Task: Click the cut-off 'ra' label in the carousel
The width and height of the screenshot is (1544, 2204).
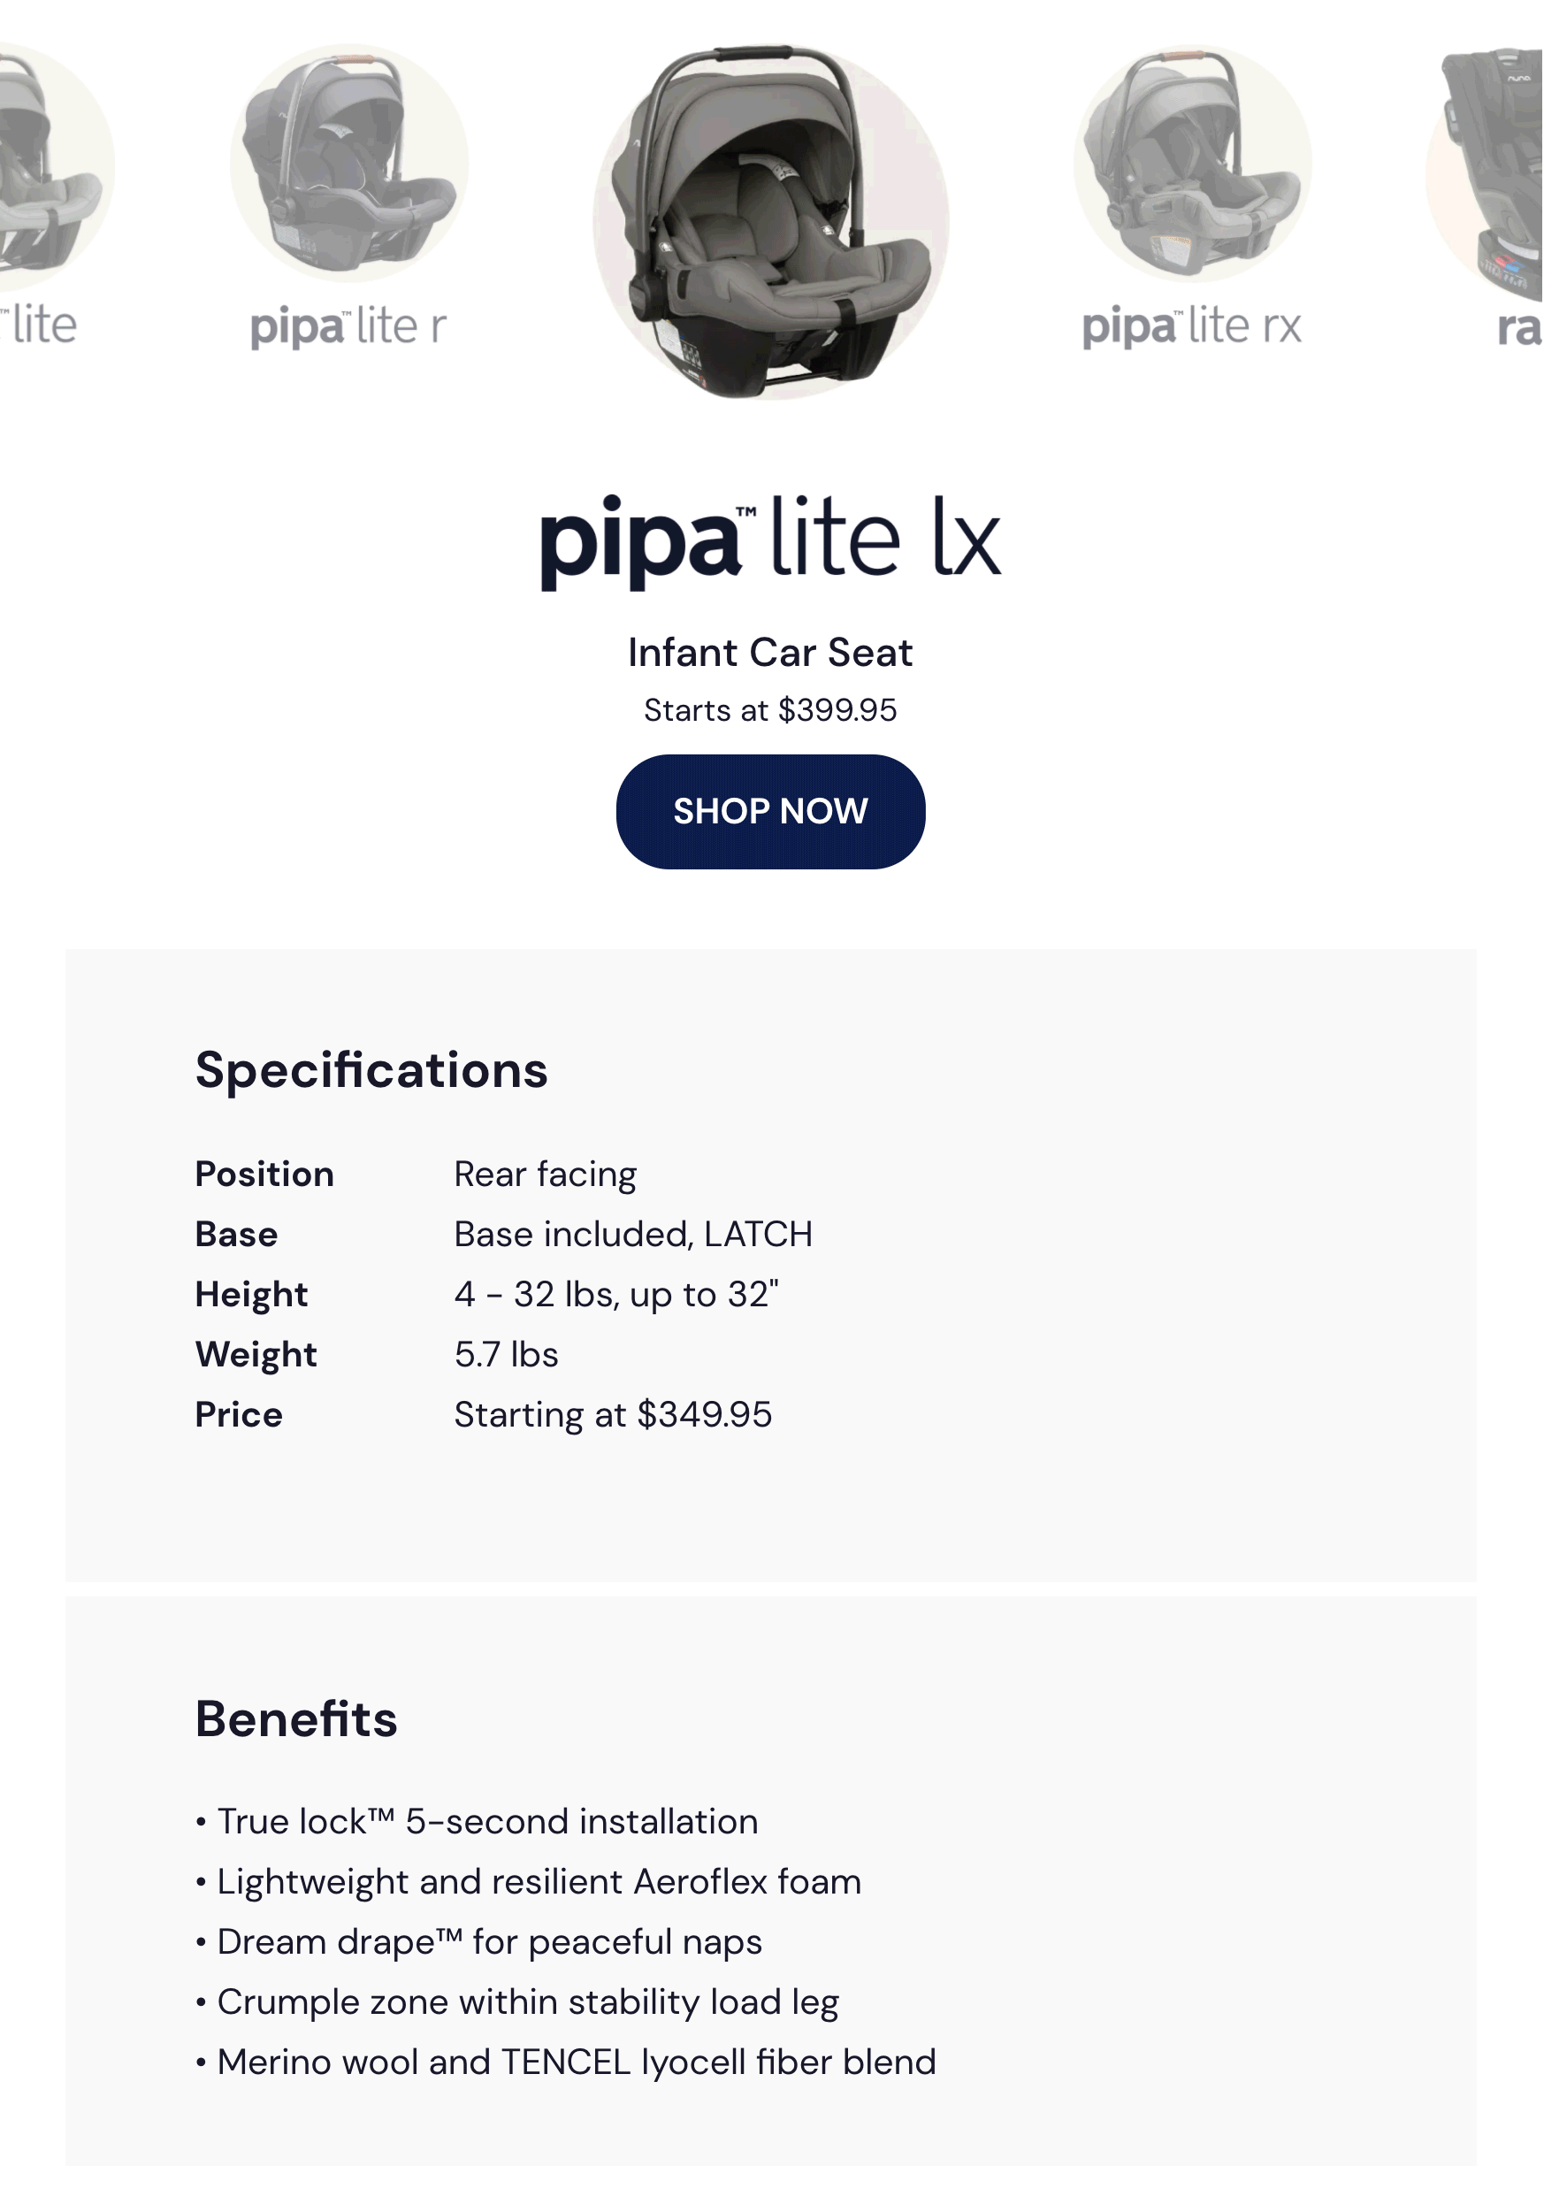Action: [x=1518, y=328]
